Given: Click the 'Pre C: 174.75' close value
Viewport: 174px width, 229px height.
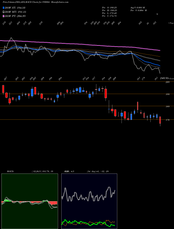Looking at the screenshot, I should [x=109, y=16].
